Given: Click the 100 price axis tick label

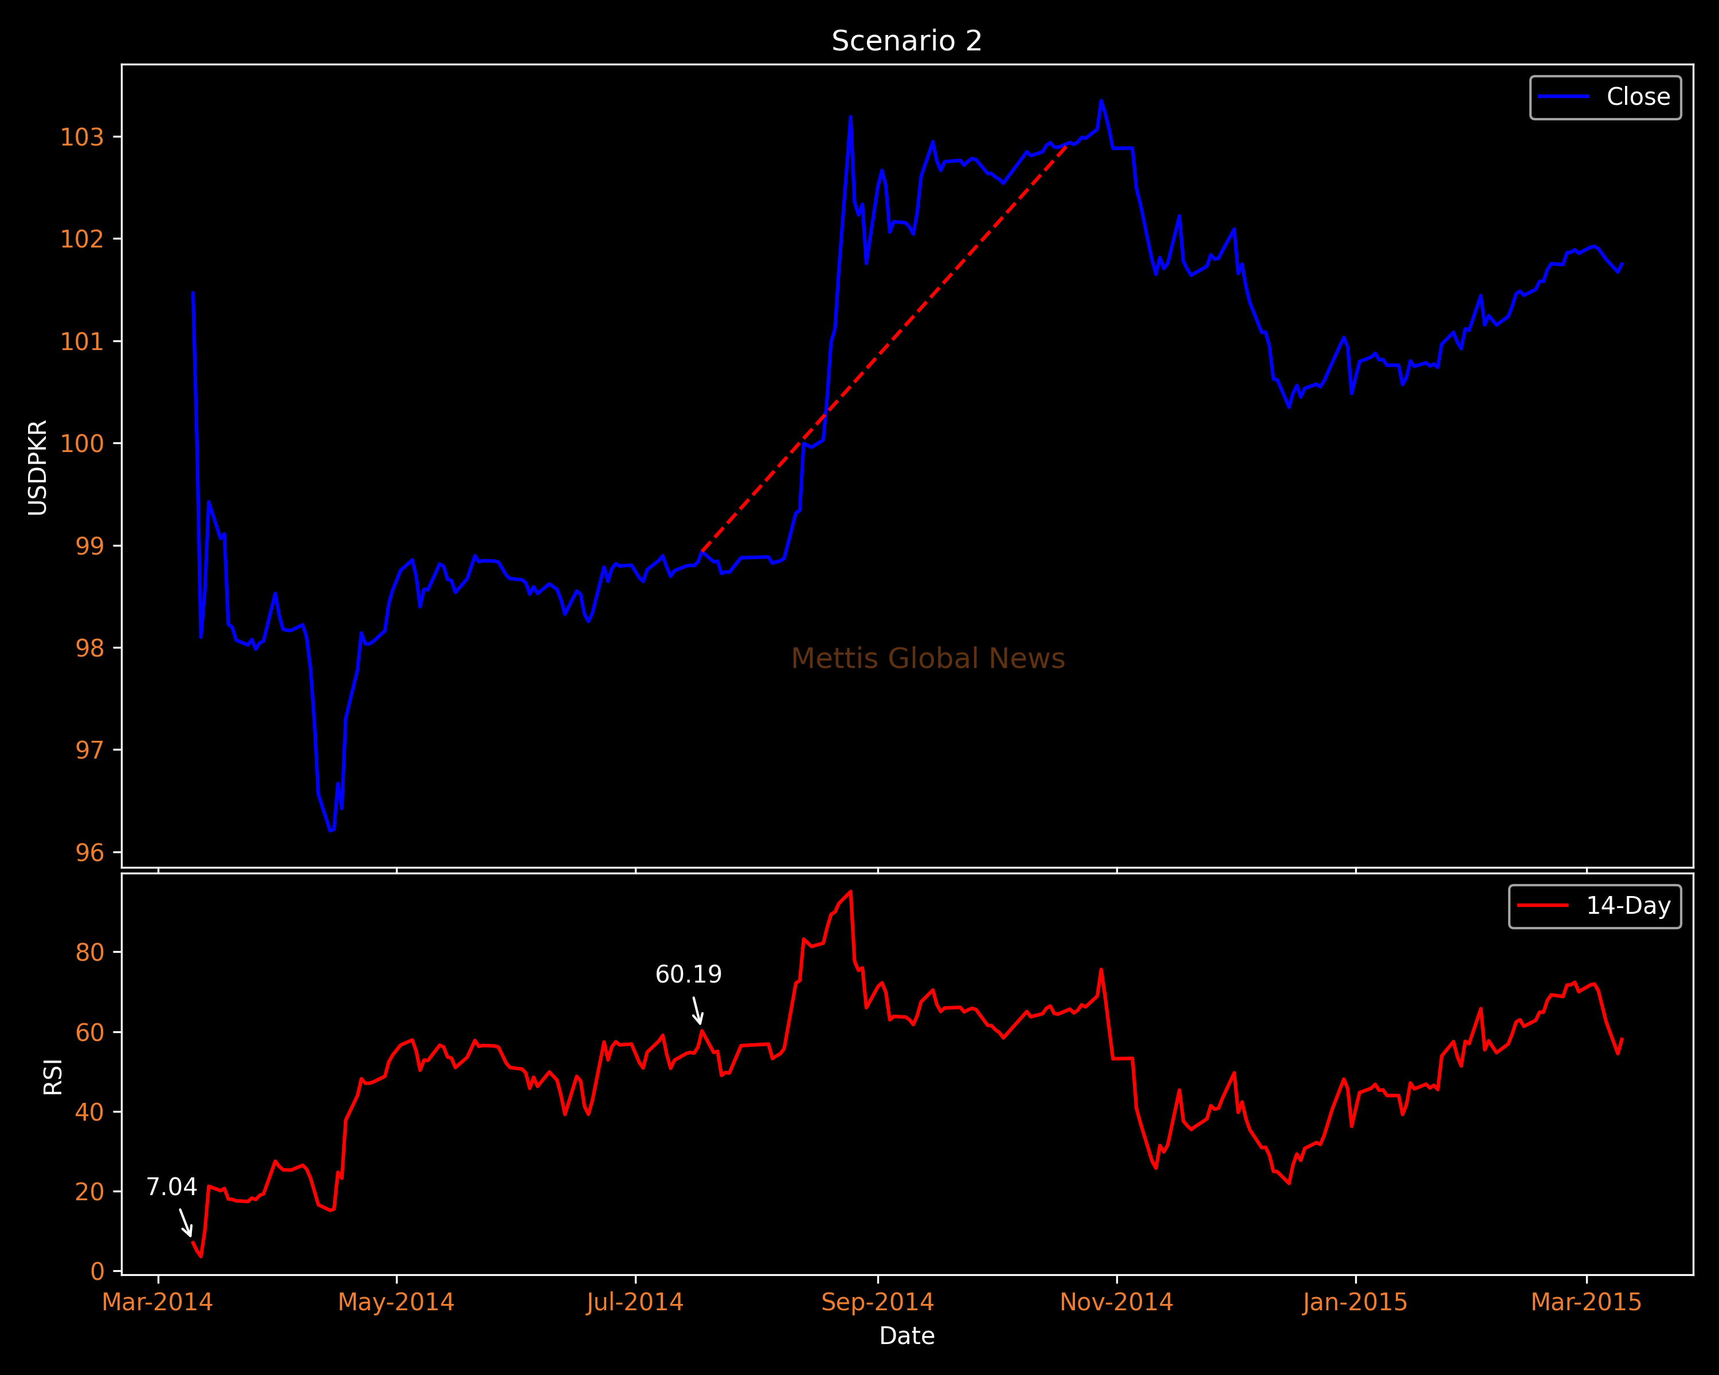Looking at the screenshot, I should click(82, 443).
